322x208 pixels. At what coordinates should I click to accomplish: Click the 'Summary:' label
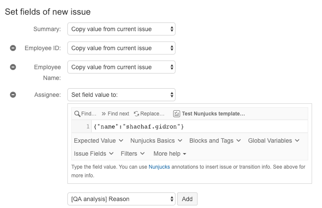[x=47, y=29]
